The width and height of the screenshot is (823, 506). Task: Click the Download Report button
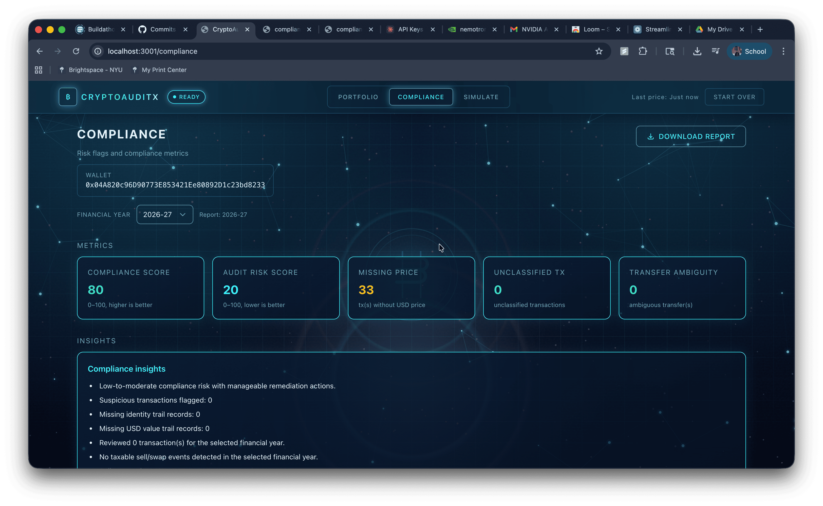690,137
